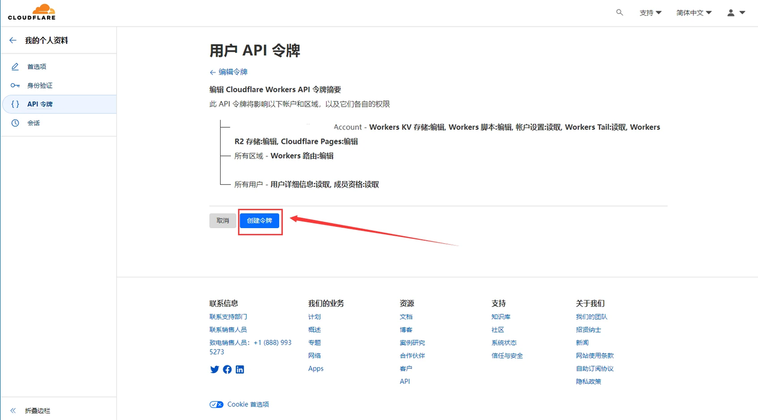Open the 简体中文 language dropdown
The image size is (758, 420).
[x=694, y=13]
